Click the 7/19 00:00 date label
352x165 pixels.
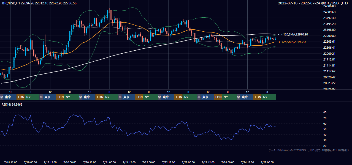pyautogui.click(x=30, y=162)
